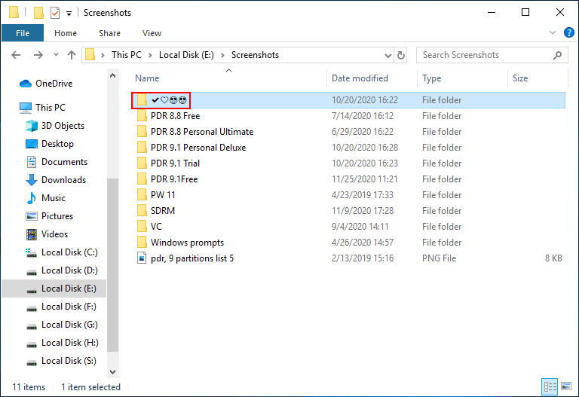Viewport: 579px width, 397px height.
Task: Refresh the Screenshots folder
Action: coord(400,55)
